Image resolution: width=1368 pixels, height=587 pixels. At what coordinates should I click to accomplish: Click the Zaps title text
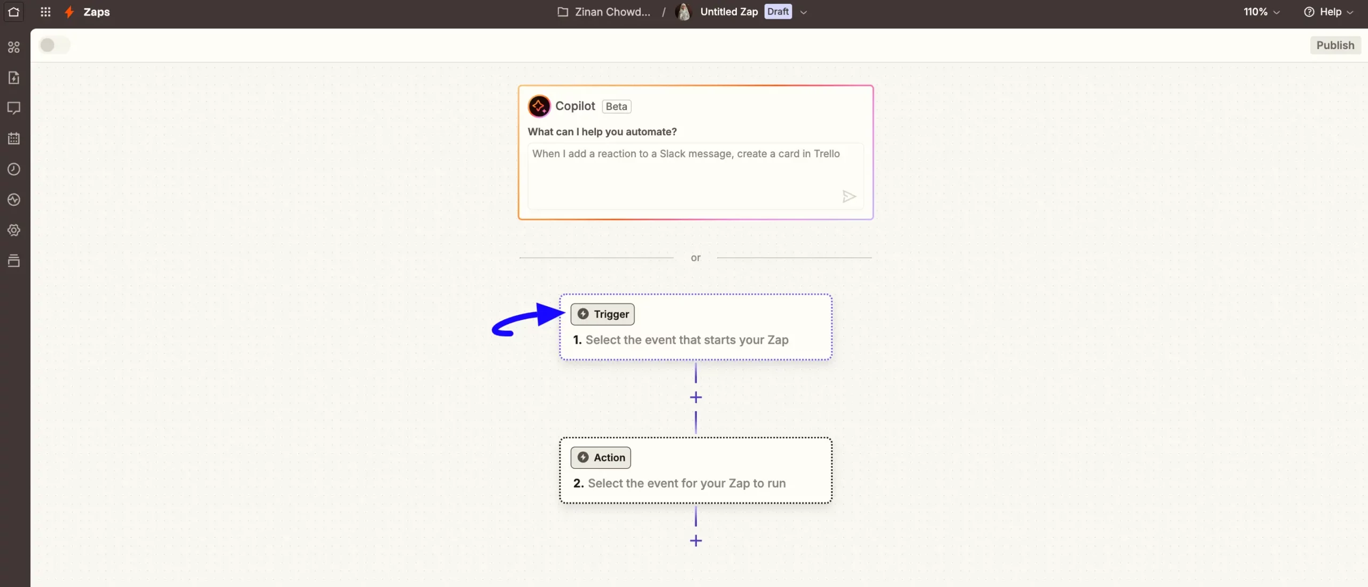97,12
